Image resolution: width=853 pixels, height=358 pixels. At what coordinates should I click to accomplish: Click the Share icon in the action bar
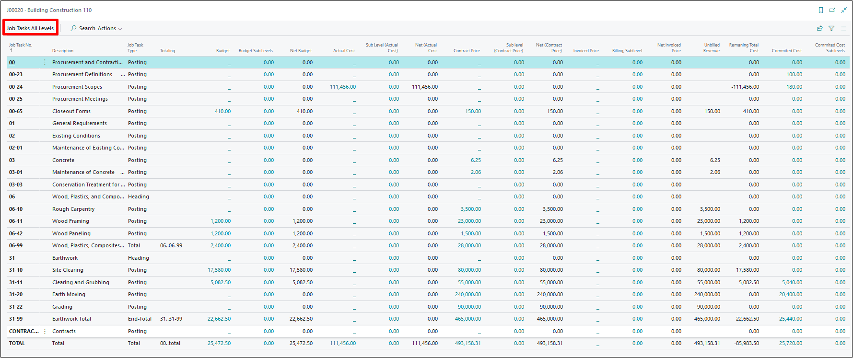[x=820, y=28]
